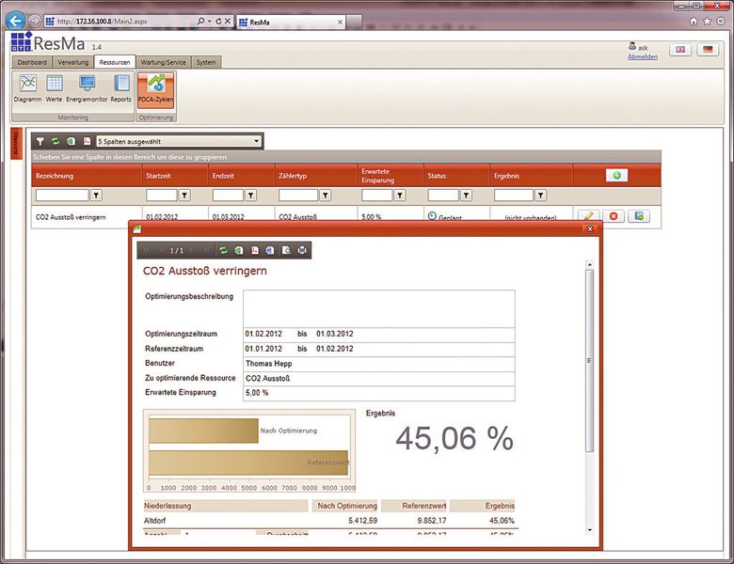Click the browser back arrow
Screen dimensions: 734x564
15,21
